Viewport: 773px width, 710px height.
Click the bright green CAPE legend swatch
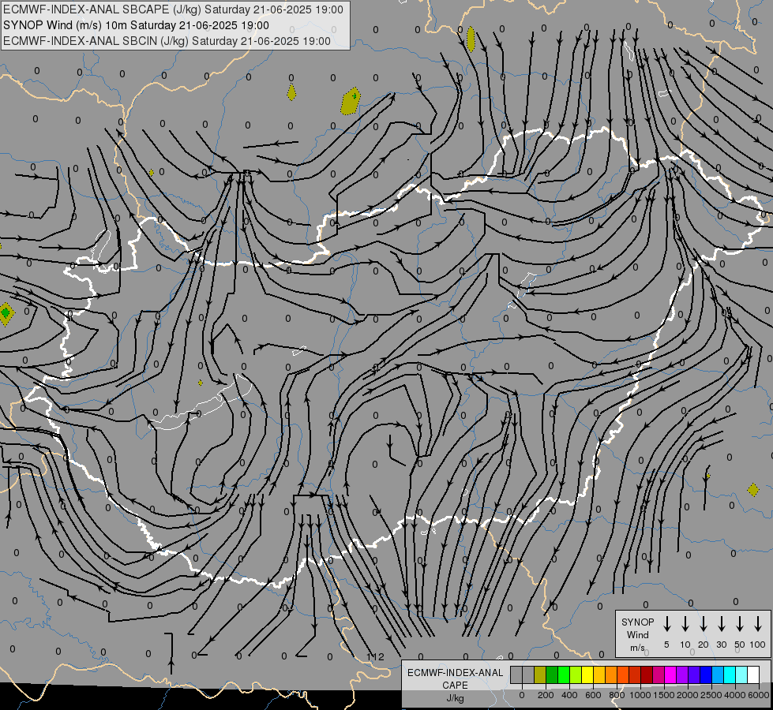pyautogui.click(x=564, y=674)
